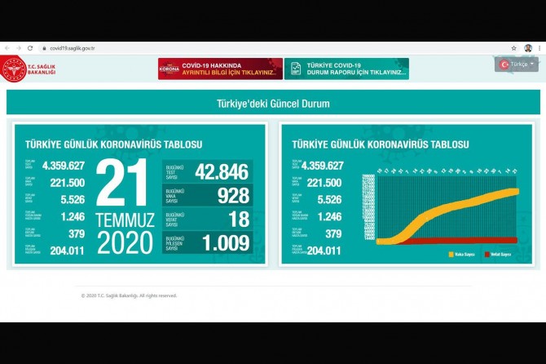Click left Türkiye Günlük Koronavirüs Tablosu title

pyautogui.click(x=113, y=144)
